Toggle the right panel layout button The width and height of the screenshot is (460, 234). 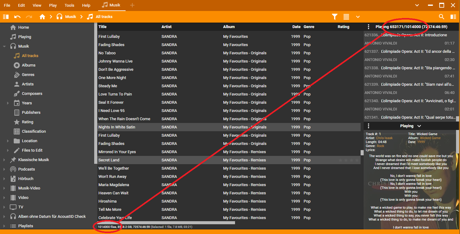[x=453, y=17]
